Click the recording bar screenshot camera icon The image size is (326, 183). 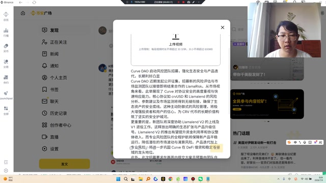(x=188, y=2)
